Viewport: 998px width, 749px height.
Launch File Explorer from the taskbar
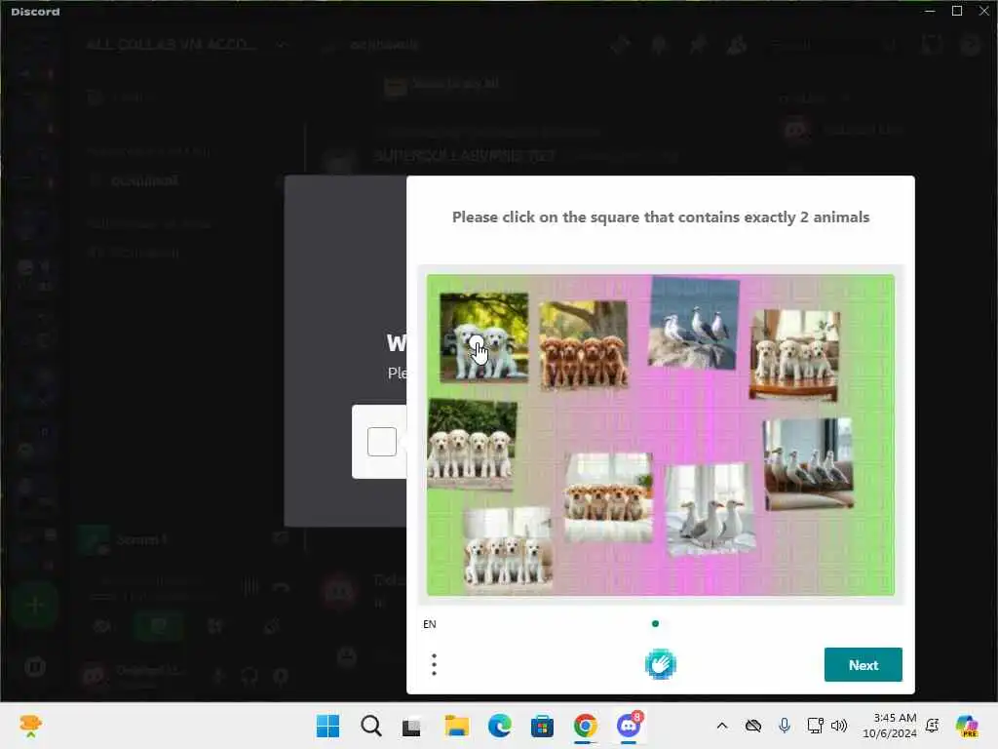(x=456, y=726)
